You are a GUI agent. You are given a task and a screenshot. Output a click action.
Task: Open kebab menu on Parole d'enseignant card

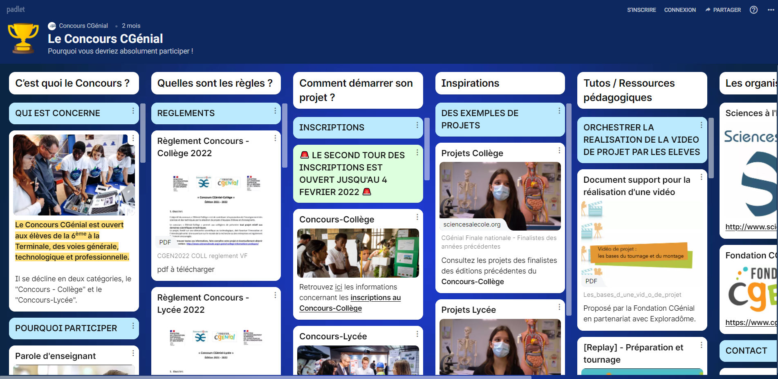coord(133,353)
